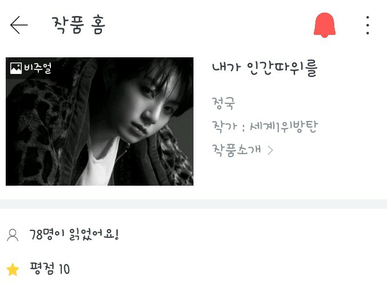
Task: Click the picture icon in 비주얼 badge
Action: 16,68
